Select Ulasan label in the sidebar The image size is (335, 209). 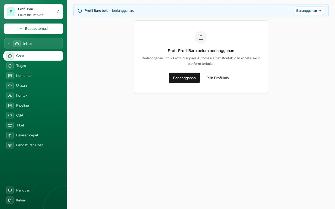tap(21, 86)
